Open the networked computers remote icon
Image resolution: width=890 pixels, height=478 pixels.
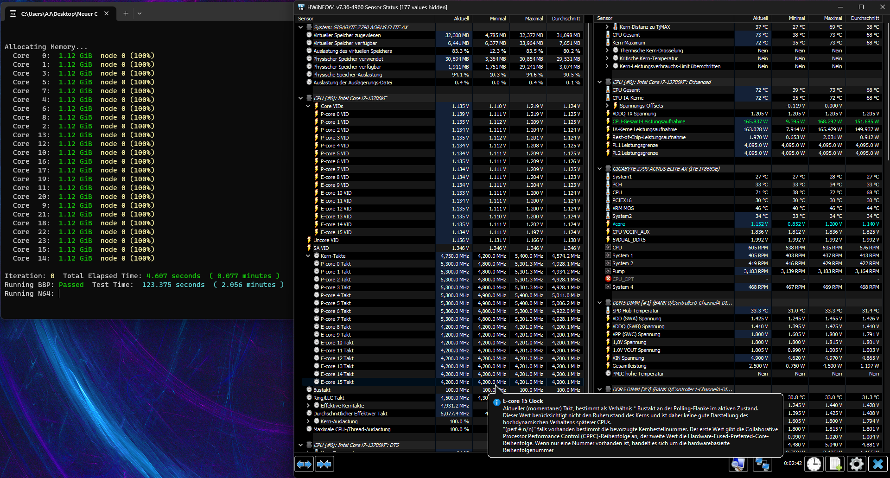763,464
